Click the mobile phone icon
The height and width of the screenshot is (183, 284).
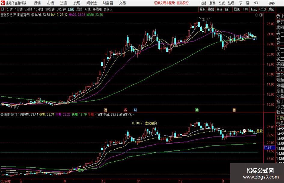(x=248, y=3)
